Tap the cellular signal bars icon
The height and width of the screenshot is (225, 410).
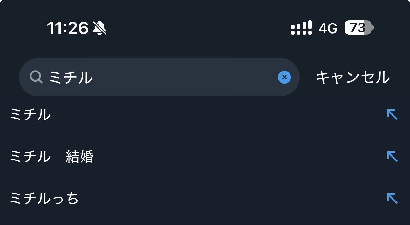(301, 28)
